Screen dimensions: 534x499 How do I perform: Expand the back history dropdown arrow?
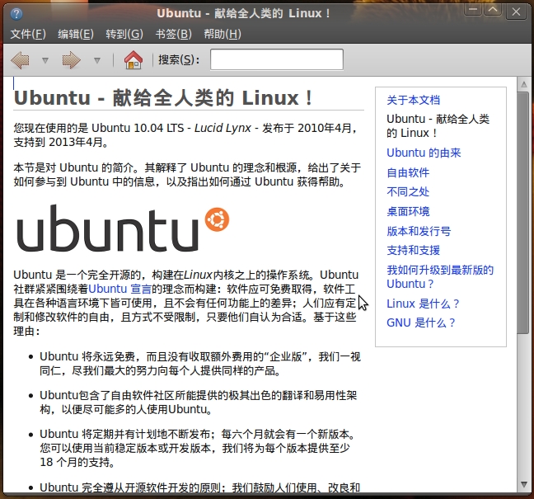(45, 61)
